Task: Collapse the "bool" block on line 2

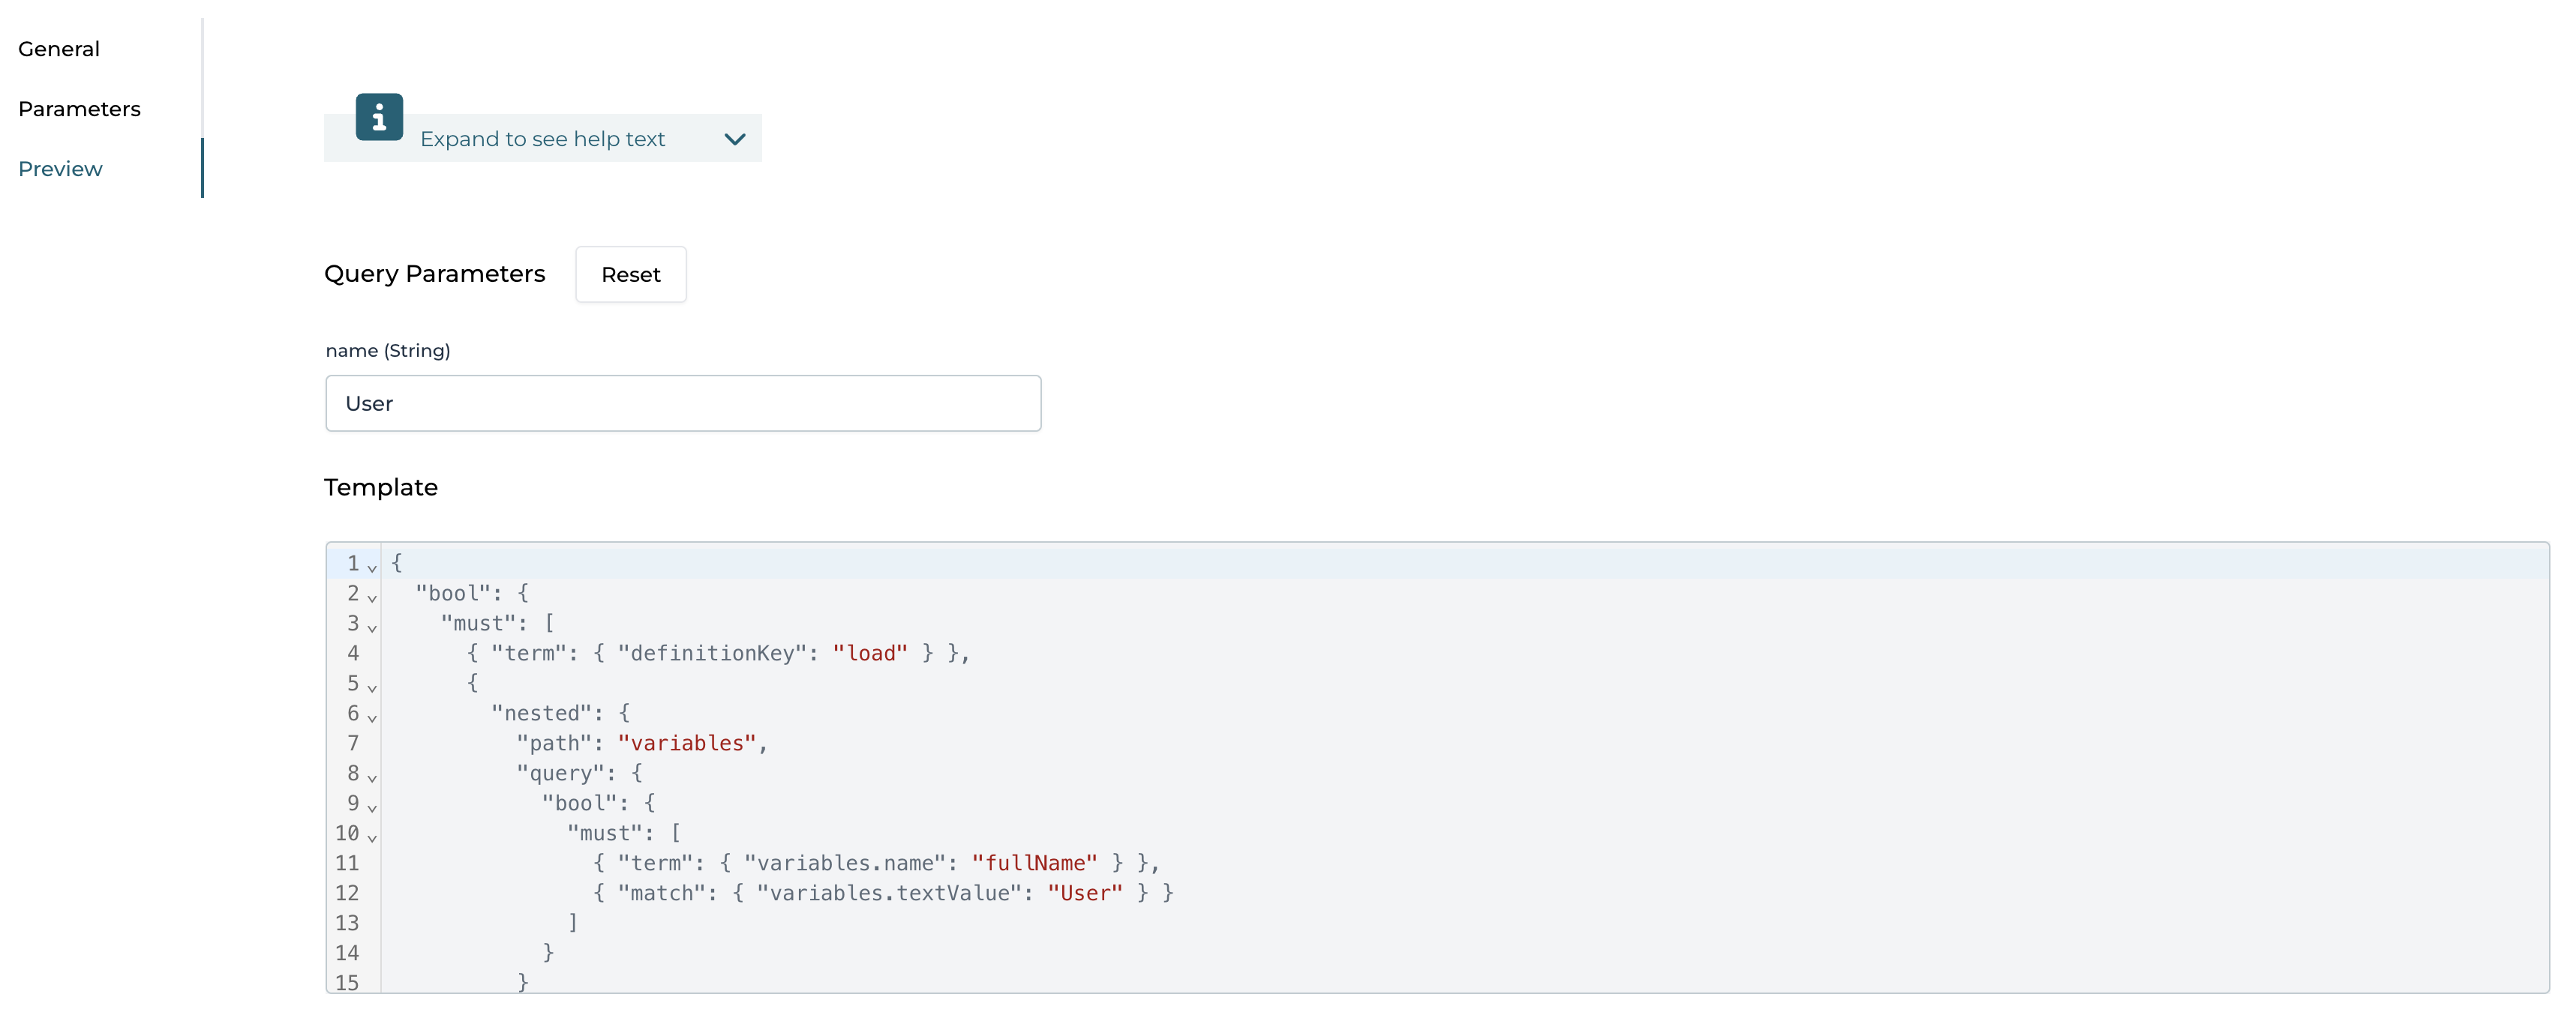Action: click(372, 597)
